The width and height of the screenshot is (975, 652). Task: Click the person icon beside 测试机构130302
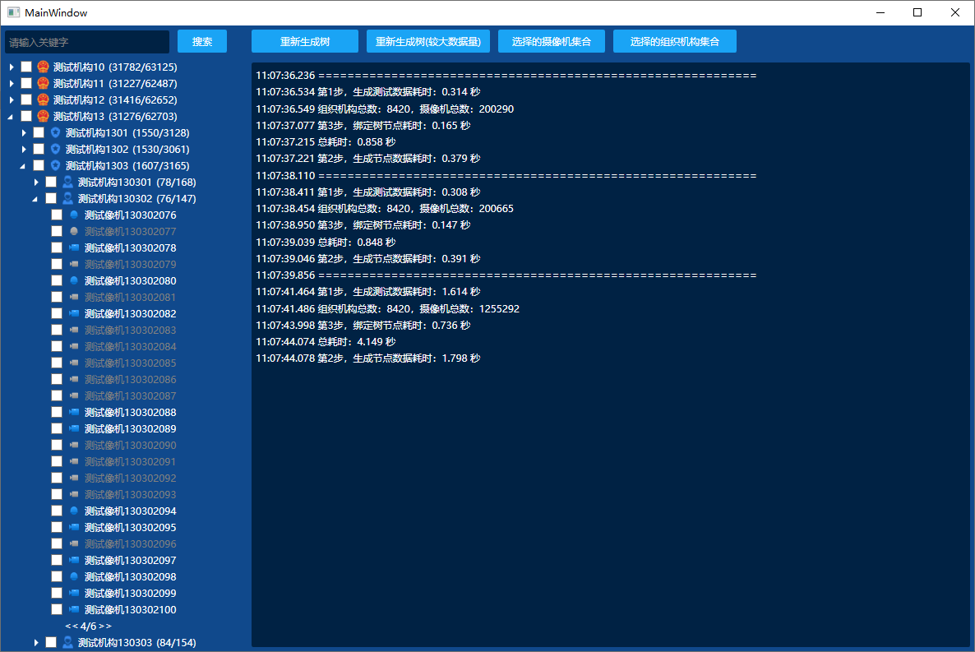point(67,198)
